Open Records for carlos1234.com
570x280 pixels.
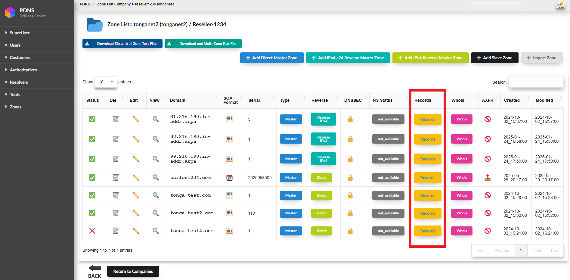click(428, 178)
